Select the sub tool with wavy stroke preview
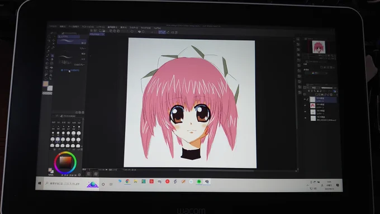This screenshot has width=380, height=214. click(x=72, y=58)
